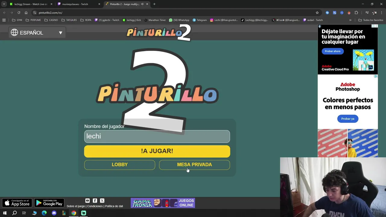The image size is (386, 217).
Task: Switch to the muniequitauwu Twitch tab
Action: tap(79, 4)
